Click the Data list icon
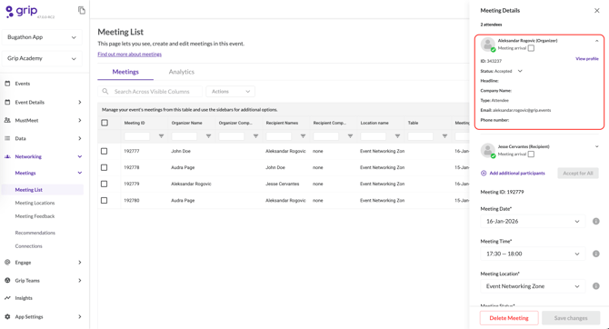This screenshot has height=329, width=609. 7,138
